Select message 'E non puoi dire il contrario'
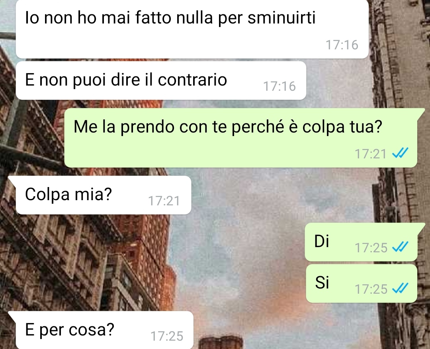 [161, 81]
